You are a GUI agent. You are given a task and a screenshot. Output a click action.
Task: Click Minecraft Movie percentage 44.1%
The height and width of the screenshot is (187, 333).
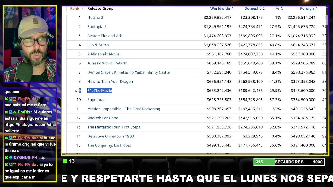tap(275, 54)
